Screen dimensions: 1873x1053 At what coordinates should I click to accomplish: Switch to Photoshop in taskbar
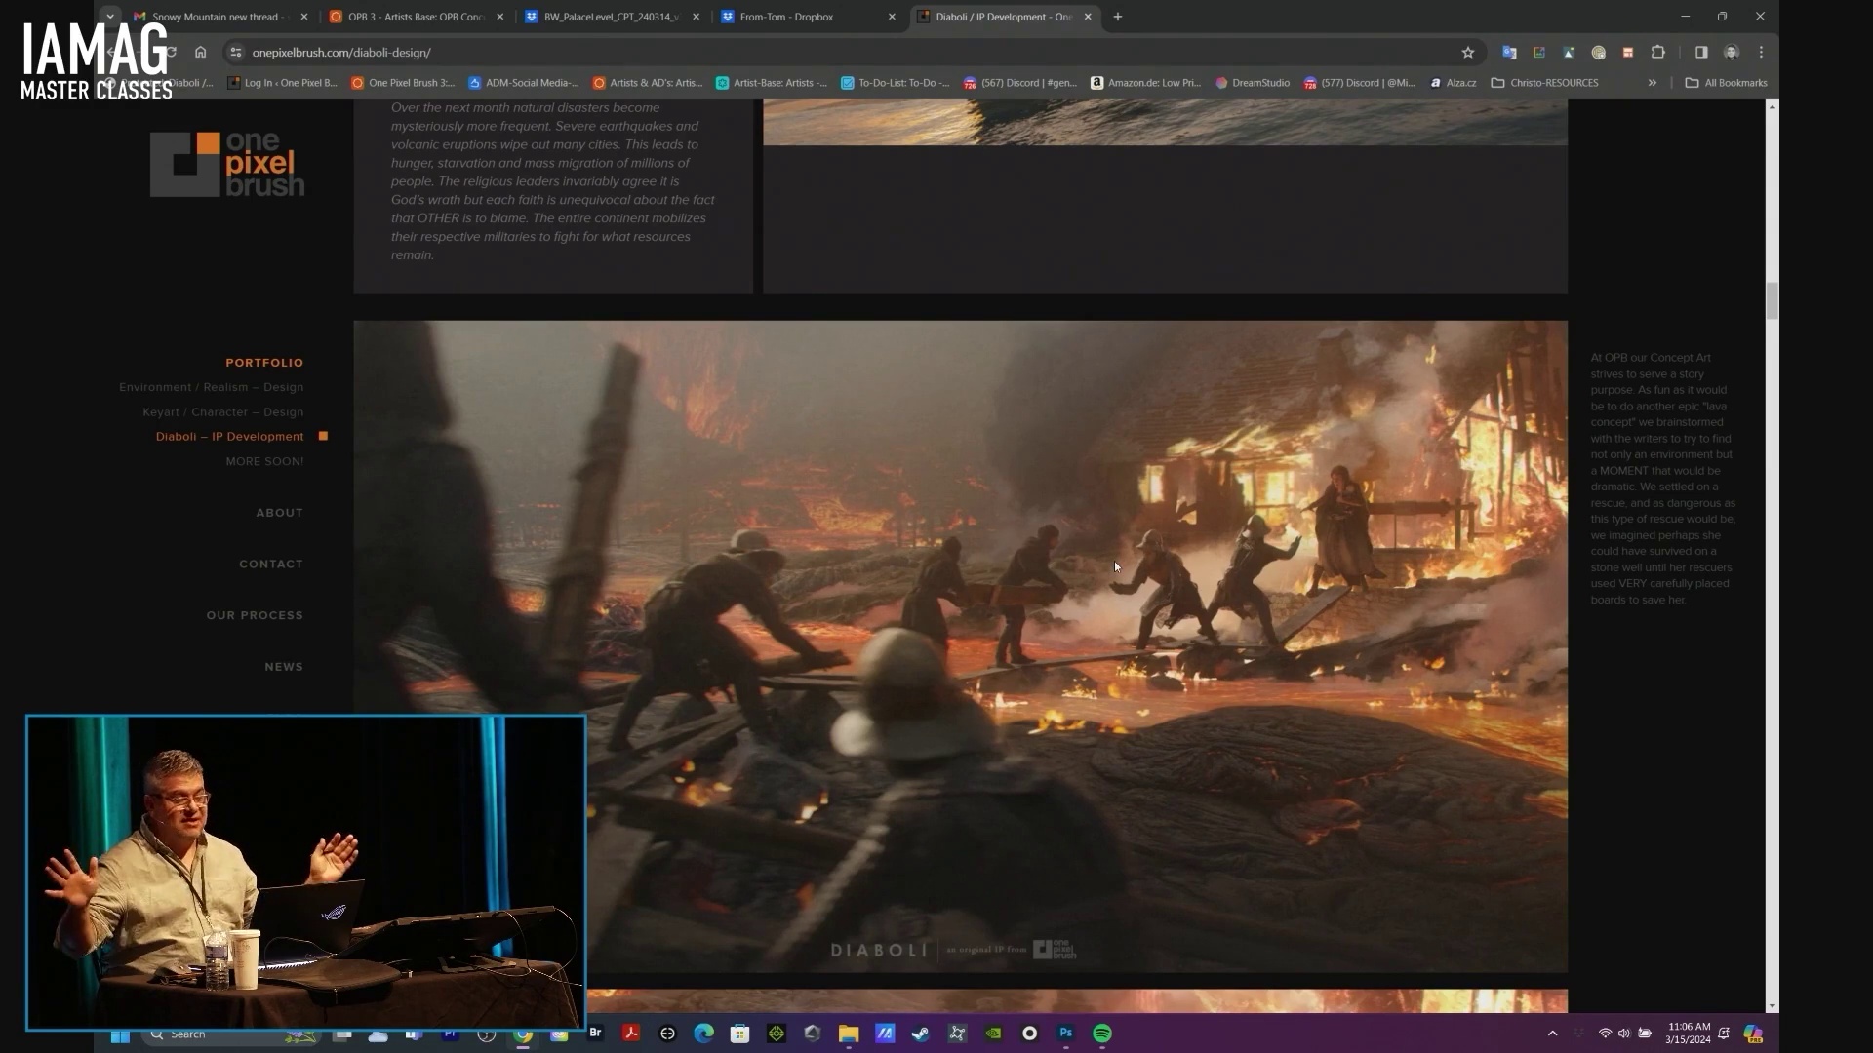click(x=1065, y=1033)
